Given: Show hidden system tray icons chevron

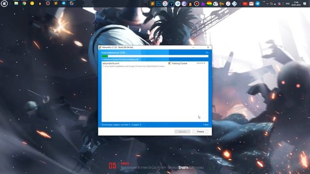Looking at the screenshot, I should coord(267,4).
